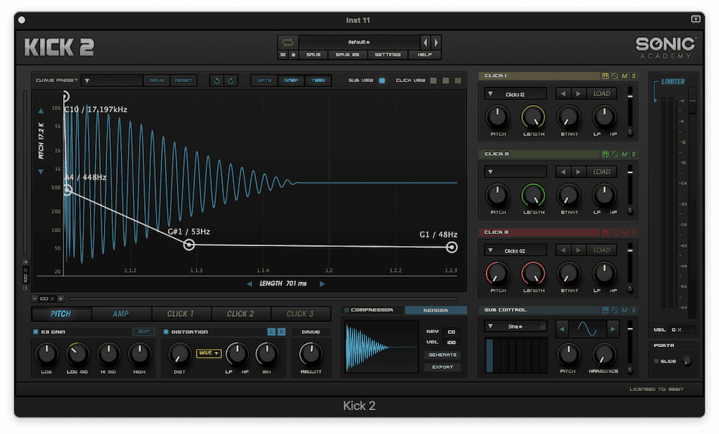Viewport: 719px width, 434px height.
Task: Mute the Click 3 layer
Action: [x=624, y=233]
